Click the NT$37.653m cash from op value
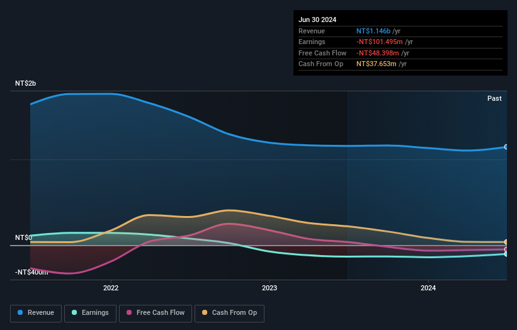This screenshot has width=517, height=330. click(x=376, y=64)
